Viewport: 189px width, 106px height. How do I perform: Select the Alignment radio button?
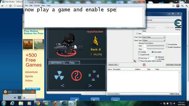pos(156,57)
